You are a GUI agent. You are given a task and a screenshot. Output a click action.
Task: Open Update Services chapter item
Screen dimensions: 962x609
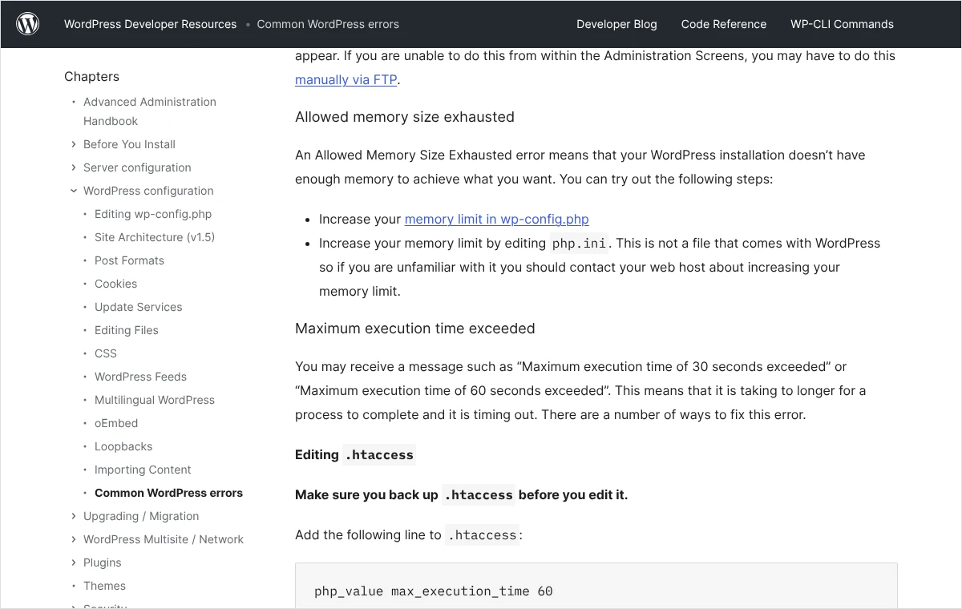(138, 307)
